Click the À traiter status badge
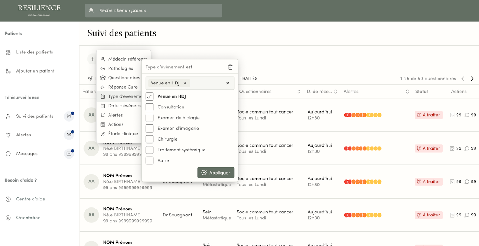The width and height of the screenshot is (479, 246). [428, 115]
